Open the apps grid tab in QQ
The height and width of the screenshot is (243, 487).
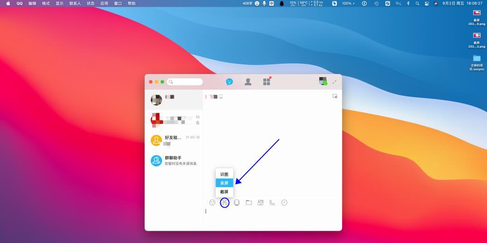pyautogui.click(x=266, y=82)
